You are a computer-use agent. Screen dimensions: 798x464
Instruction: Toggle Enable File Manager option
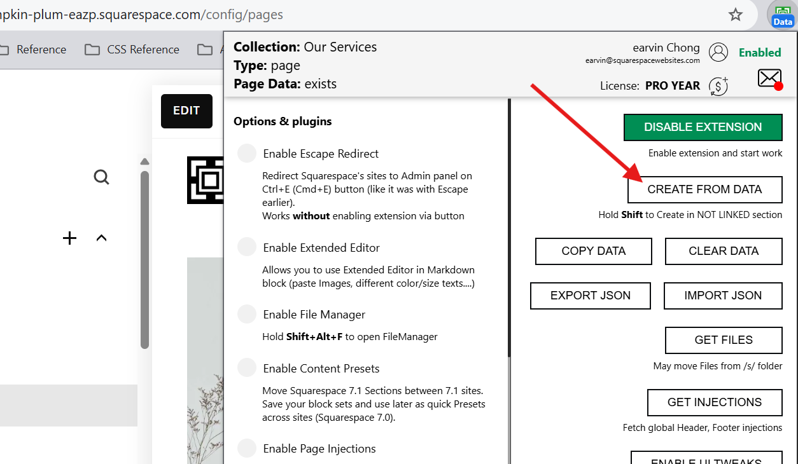pos(247,314)
